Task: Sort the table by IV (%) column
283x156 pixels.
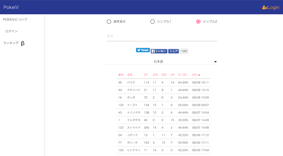Action: (x=182, y=75)
